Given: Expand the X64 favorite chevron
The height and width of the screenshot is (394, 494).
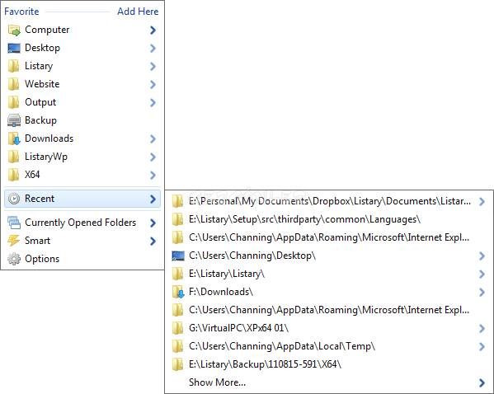Looking at the screenshot, I should [x=153, y=175].
